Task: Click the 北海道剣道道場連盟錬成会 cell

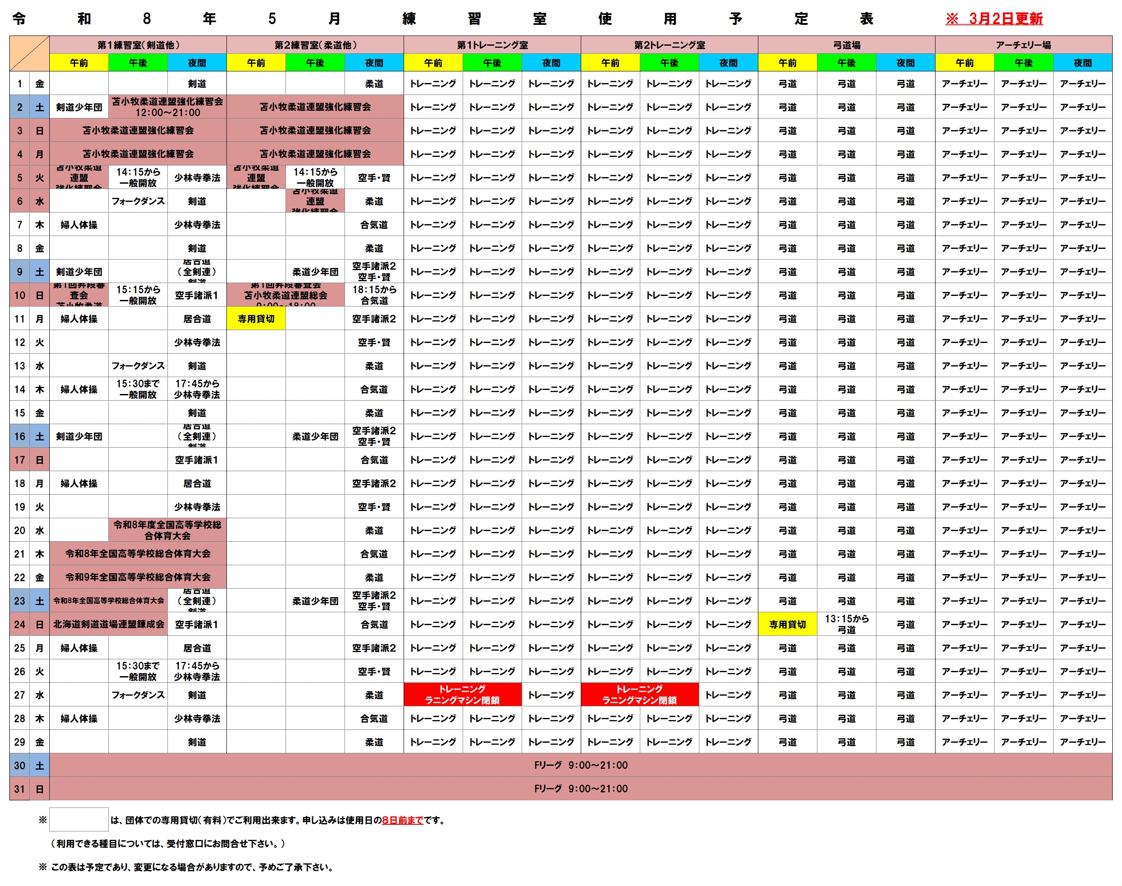Action: tap(108, 625)
